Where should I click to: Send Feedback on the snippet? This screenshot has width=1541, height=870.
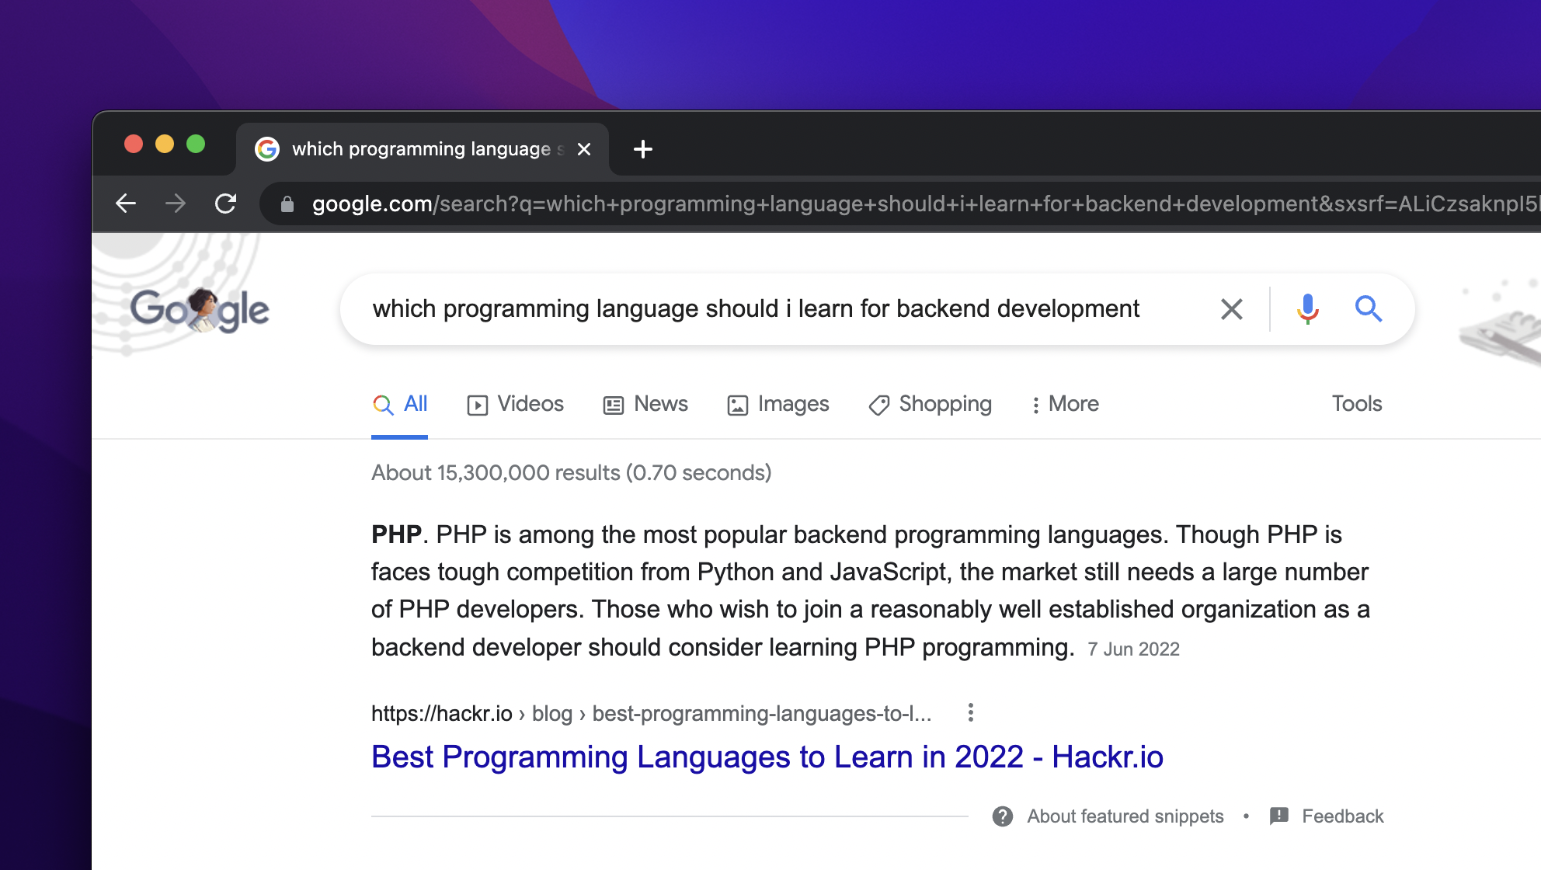coord(1343,816)
